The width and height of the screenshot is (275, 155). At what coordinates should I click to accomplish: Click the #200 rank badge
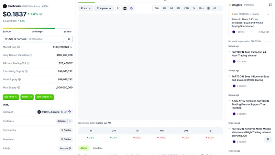45,6
